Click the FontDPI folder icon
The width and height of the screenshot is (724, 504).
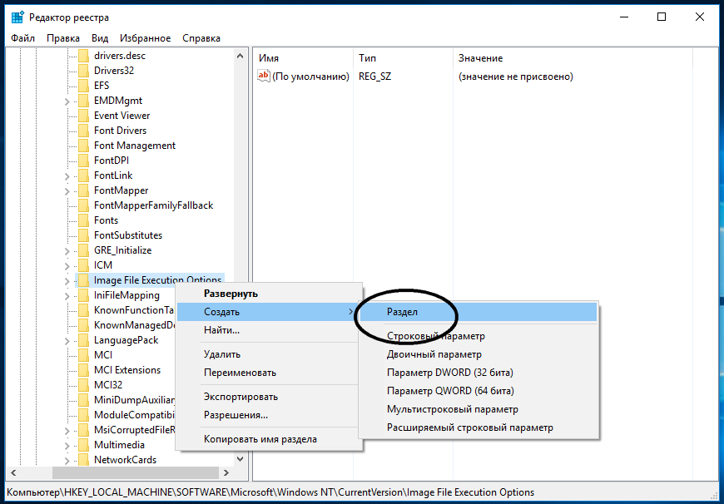83,161
